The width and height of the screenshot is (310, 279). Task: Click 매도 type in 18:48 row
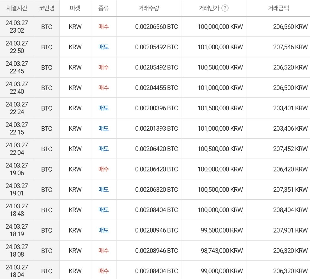[104, 210]
